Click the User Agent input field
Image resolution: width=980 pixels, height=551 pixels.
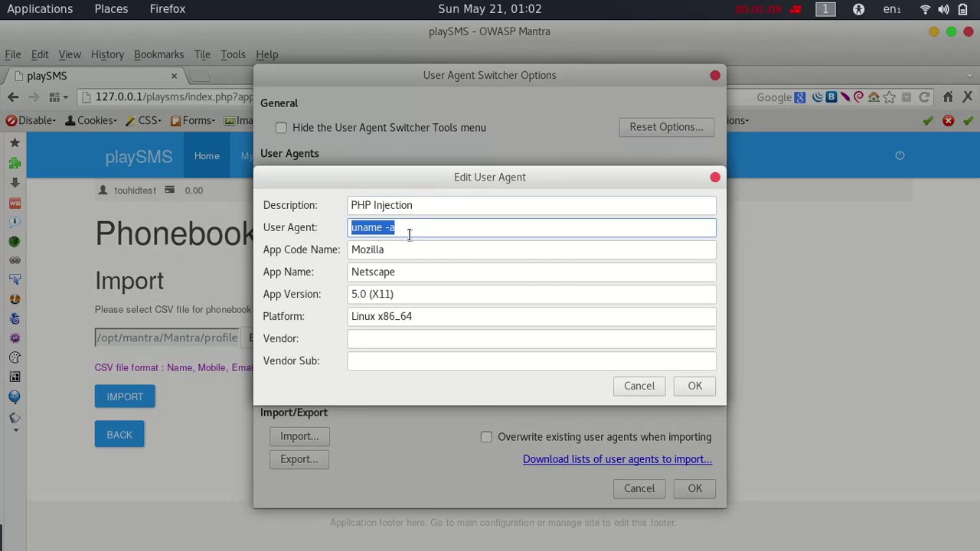(x=532, y=227)
